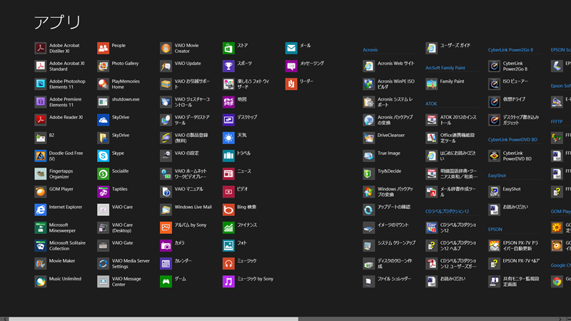Click the shutdown.exe label text

126,99
